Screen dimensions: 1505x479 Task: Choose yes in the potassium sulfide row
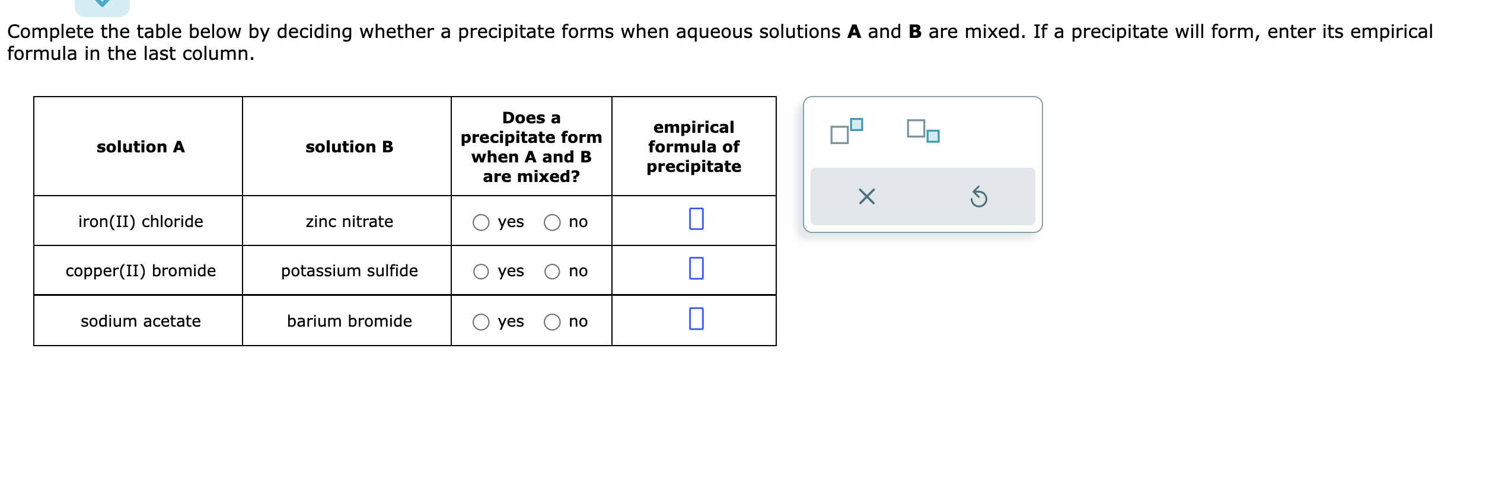(x=480, y=272)
